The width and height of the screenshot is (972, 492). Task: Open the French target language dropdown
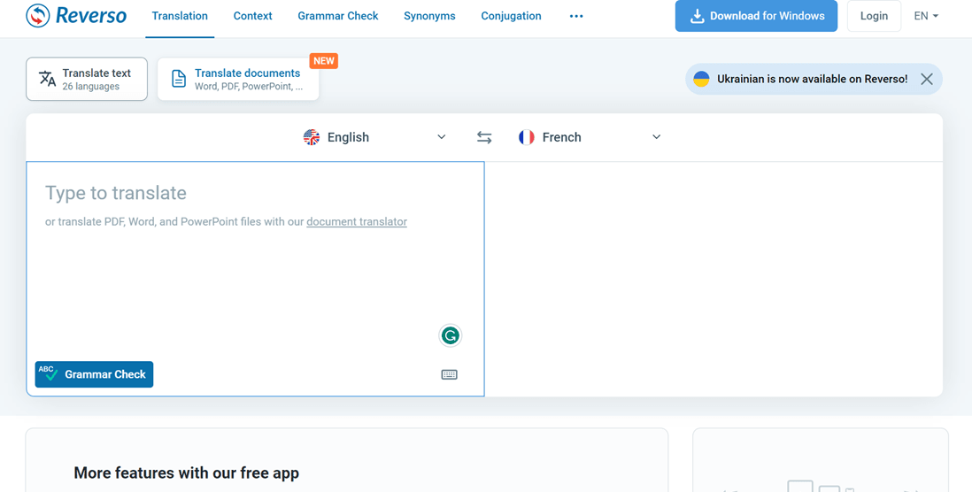(590, 137)
